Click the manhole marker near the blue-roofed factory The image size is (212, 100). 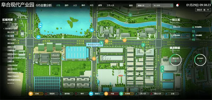[94, 59]
